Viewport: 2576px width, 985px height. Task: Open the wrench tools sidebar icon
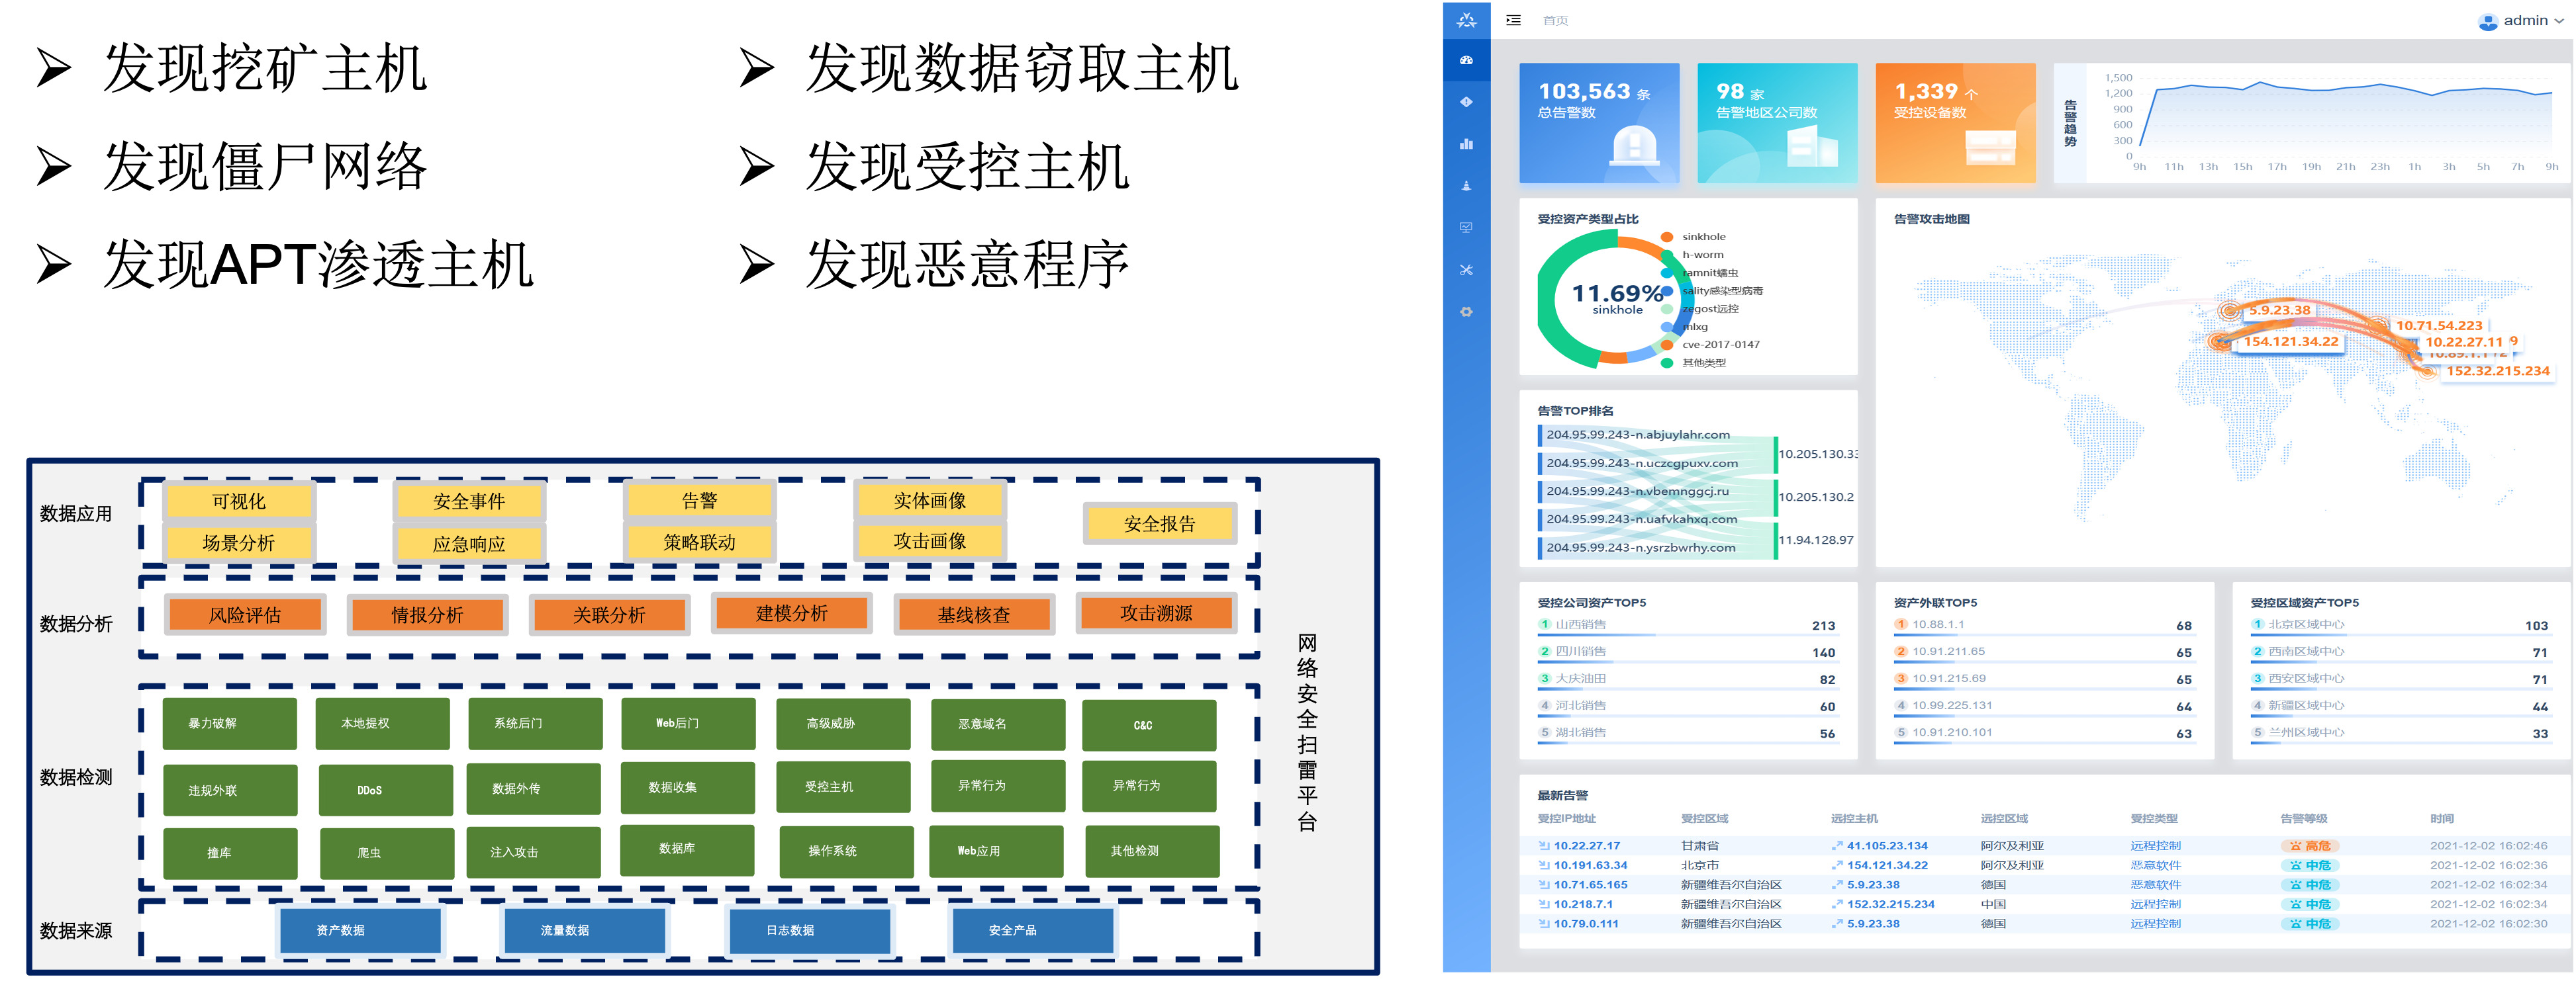point(1466,270)
